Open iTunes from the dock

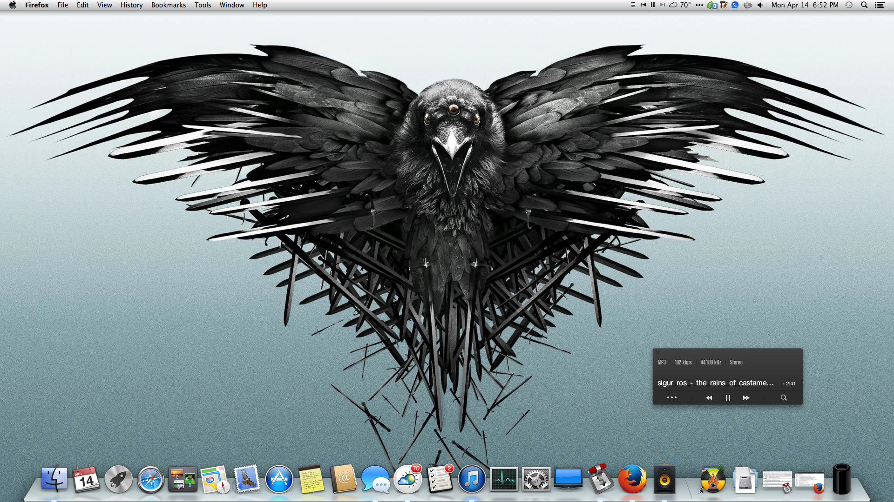[x=472, y=479]
